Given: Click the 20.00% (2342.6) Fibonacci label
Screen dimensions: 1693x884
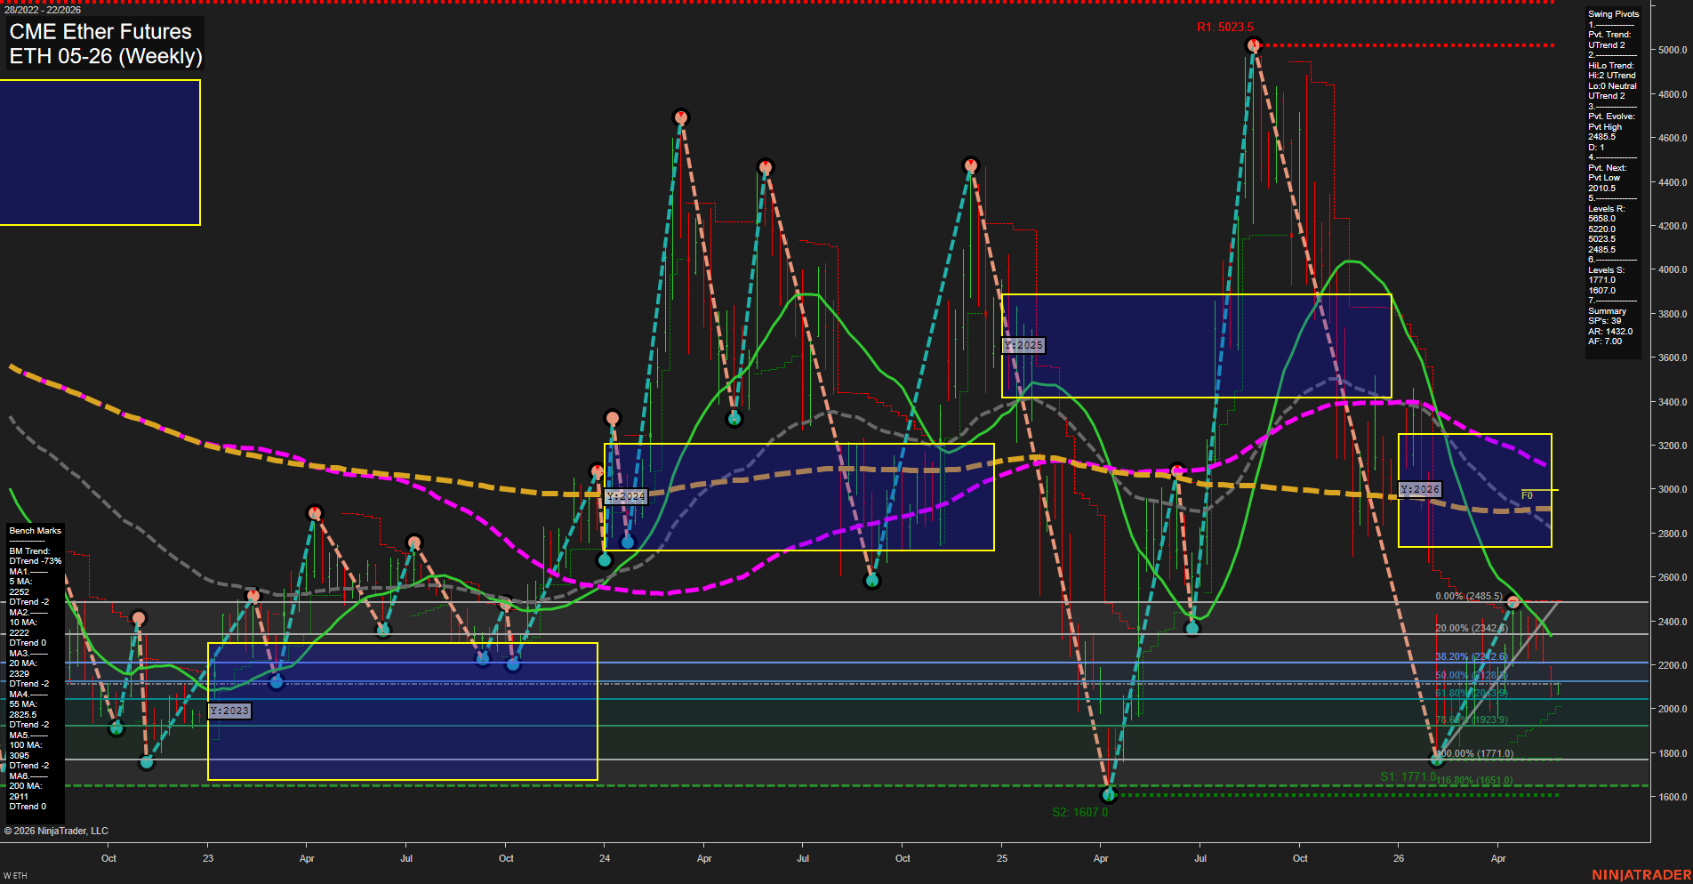Looking at the screenshot, I should click(1471, 628).
